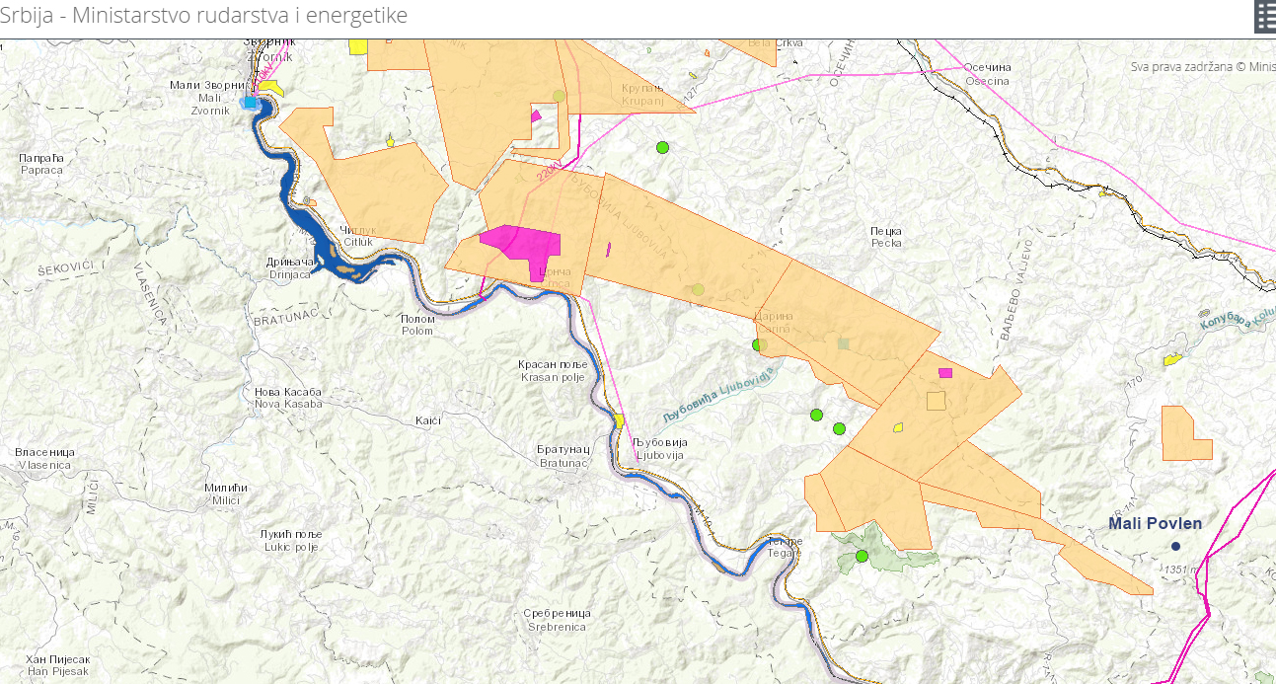
Task: Click the 'Han Pijesak' label
Action: click(x=58, y=665)
